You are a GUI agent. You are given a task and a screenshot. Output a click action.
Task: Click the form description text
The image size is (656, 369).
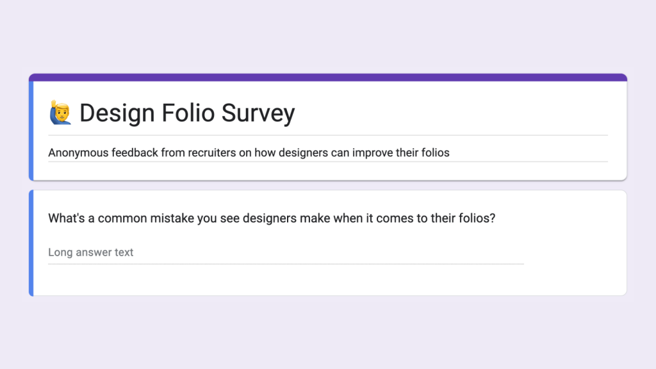pyautogui.click(x=249, y=152)
